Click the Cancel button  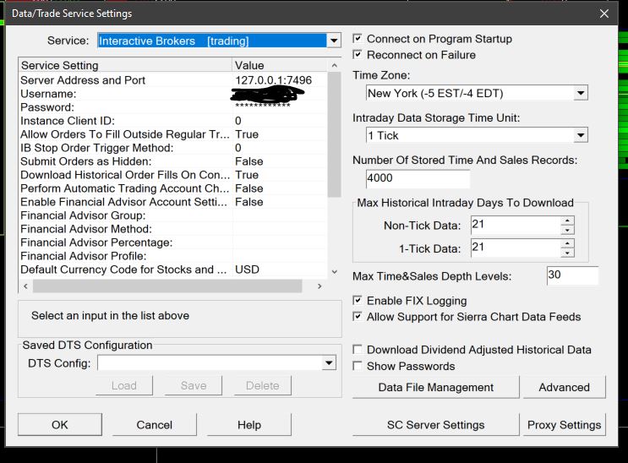pyautogui.click(x=154, y=424)
